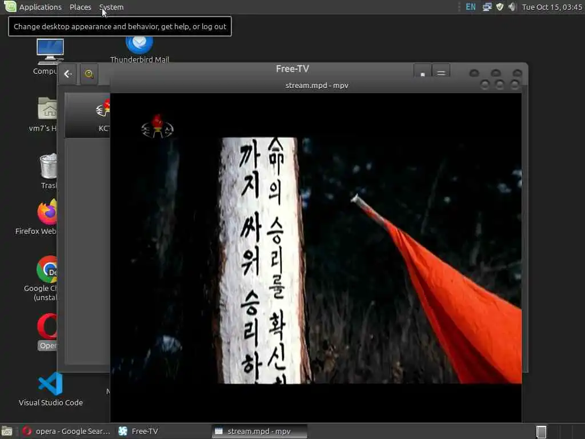Viewport: 585px width, 439px height.
Task: Open the System menu
Action: pos(111,7)
